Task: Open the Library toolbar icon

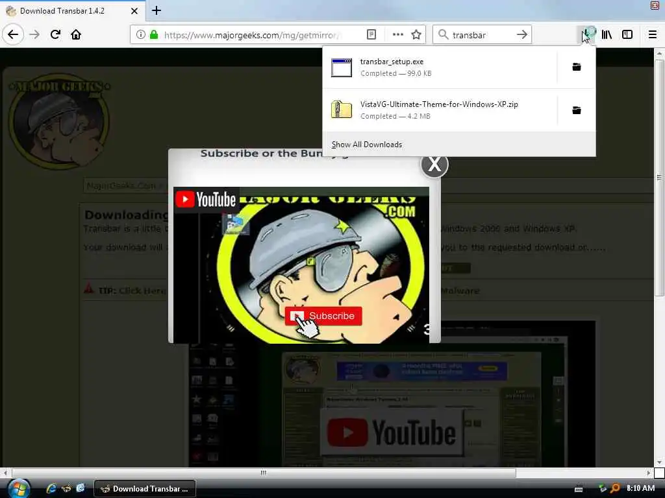Action: (x=607, y=35)
